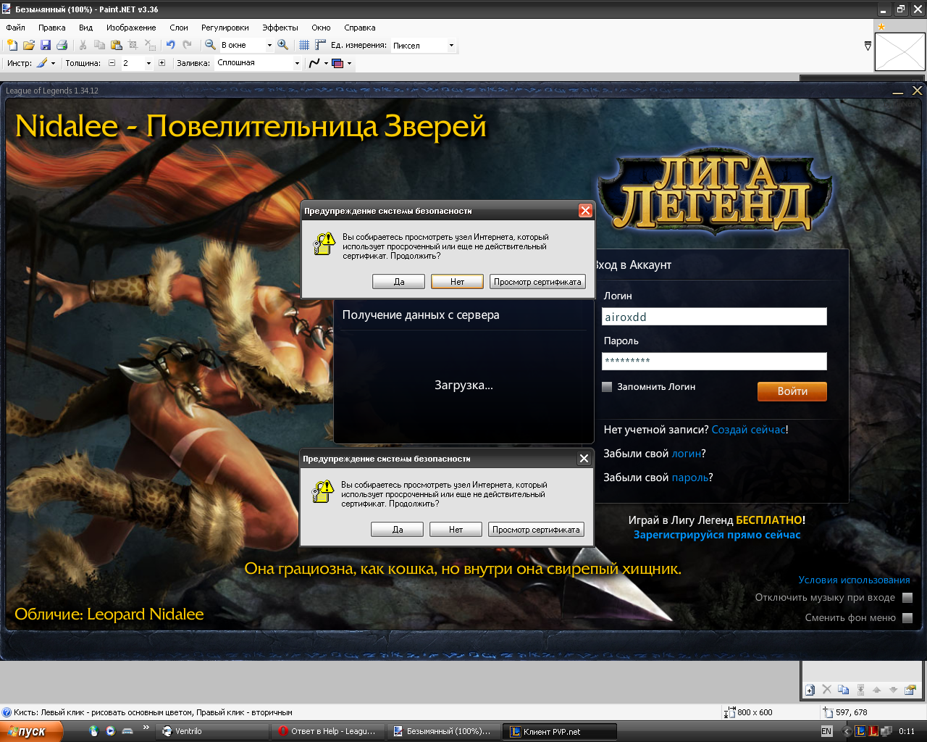The height and width of the screenshot is (742, 927).
Task: Close the lower security warning dialog
Action: tap(584, 459)
